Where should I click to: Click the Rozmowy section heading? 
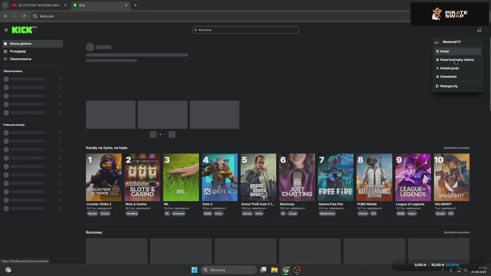point(94,232)
